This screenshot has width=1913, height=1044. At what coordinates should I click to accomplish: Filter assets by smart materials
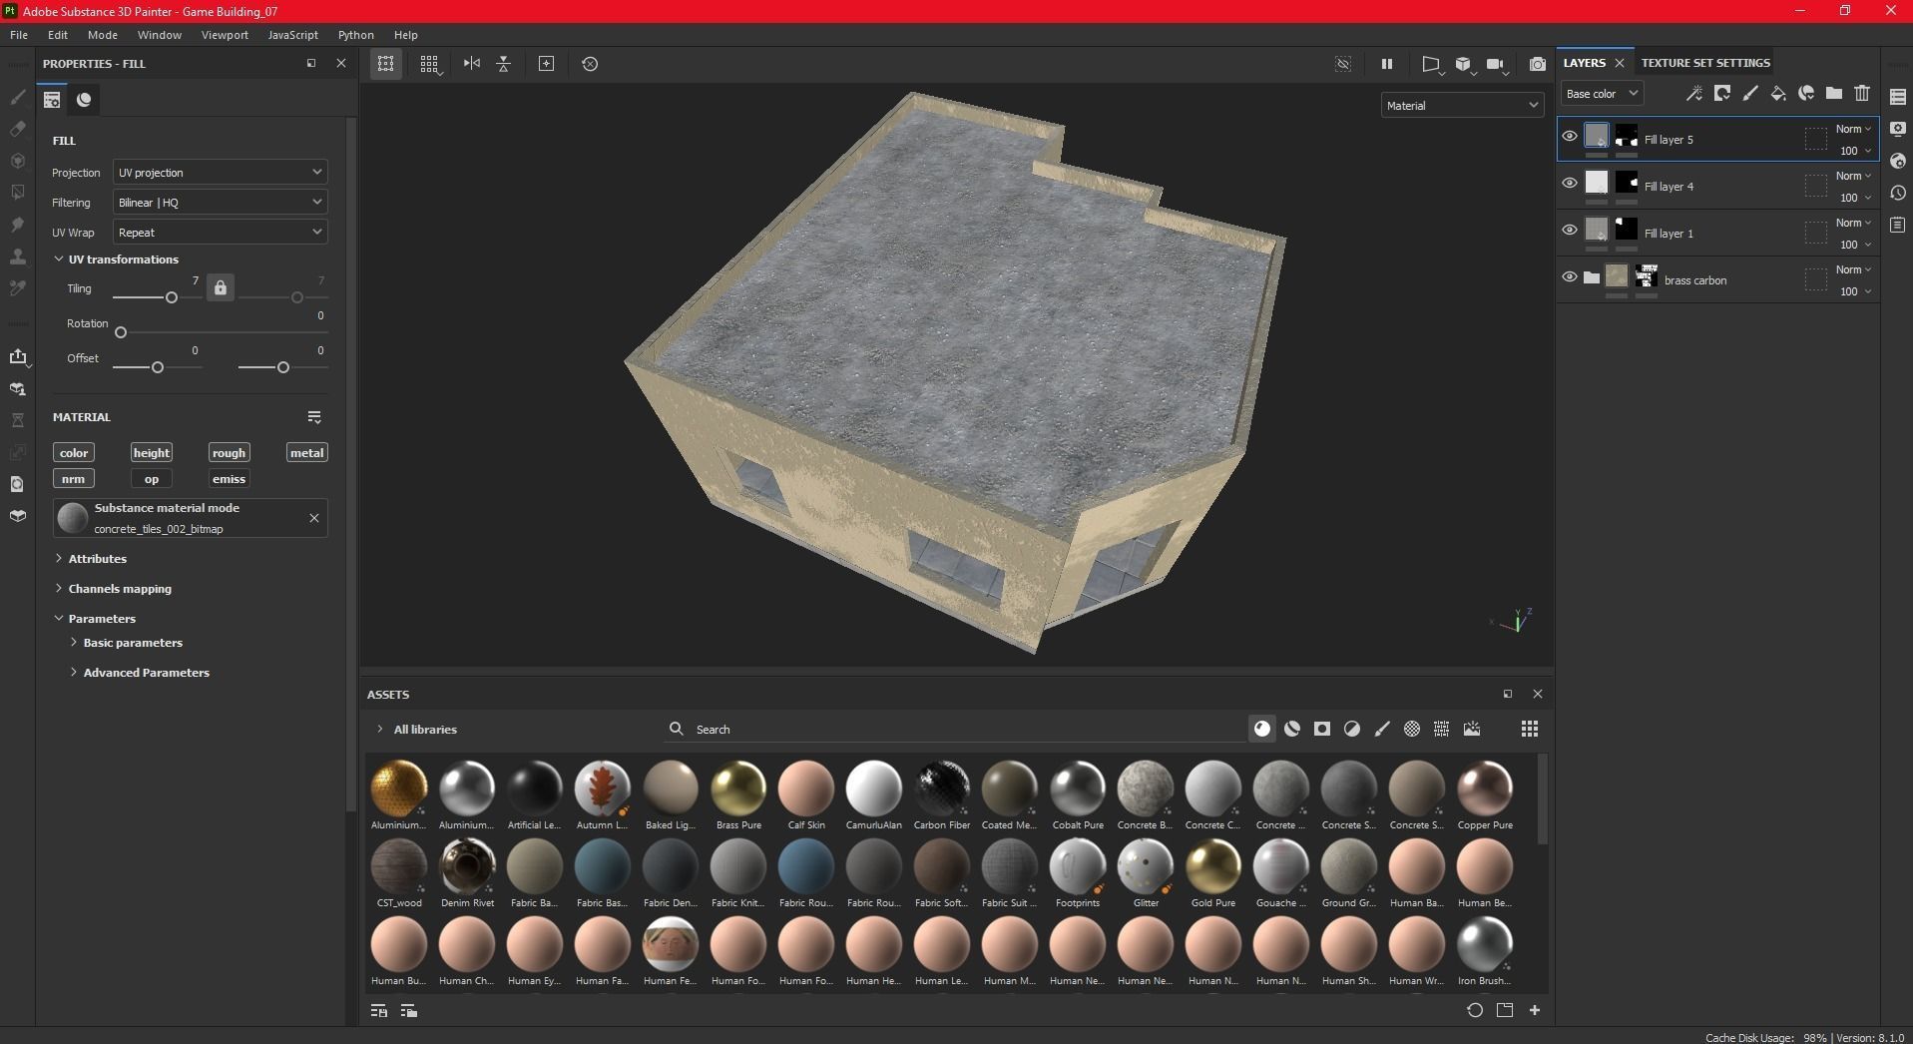tap(1292, 730)
